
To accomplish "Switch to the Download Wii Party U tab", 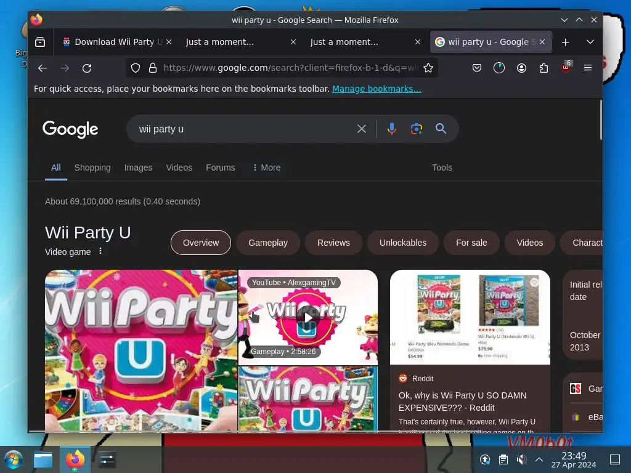I will tap(113, 42).
